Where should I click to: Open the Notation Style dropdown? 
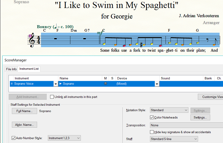(x=169, y=110)
